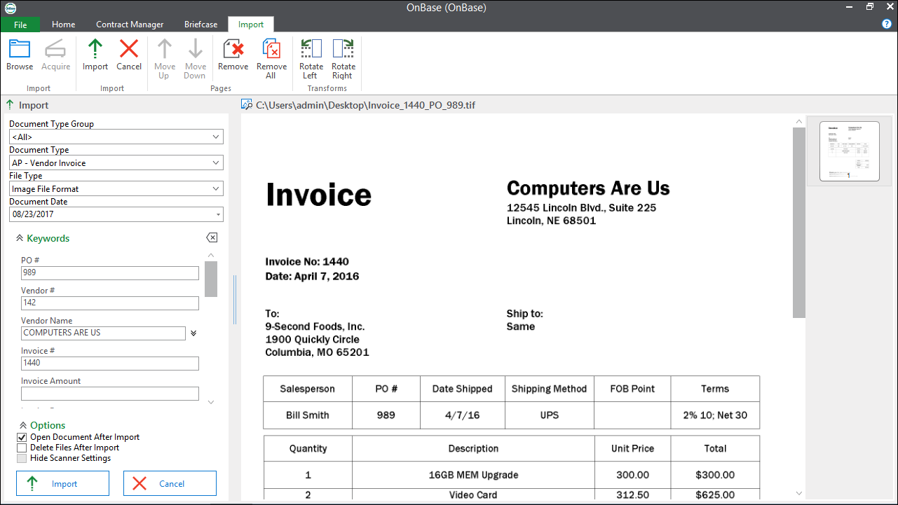The image size is (898, 505).
Task: Click the Remove All pages icon
Action: pyautogui.click(x=271, y=48)
